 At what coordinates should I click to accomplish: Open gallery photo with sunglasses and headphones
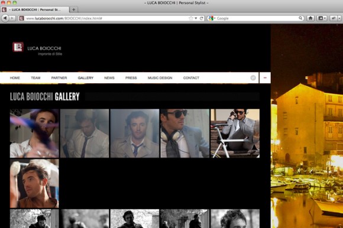point(185,133)
